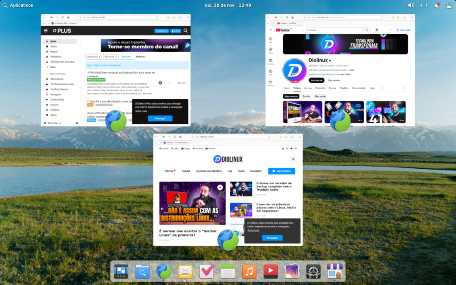Viewport: 456px width, 285px height.
Task: Launch the Music app from the dock
Action: point(249,271)
